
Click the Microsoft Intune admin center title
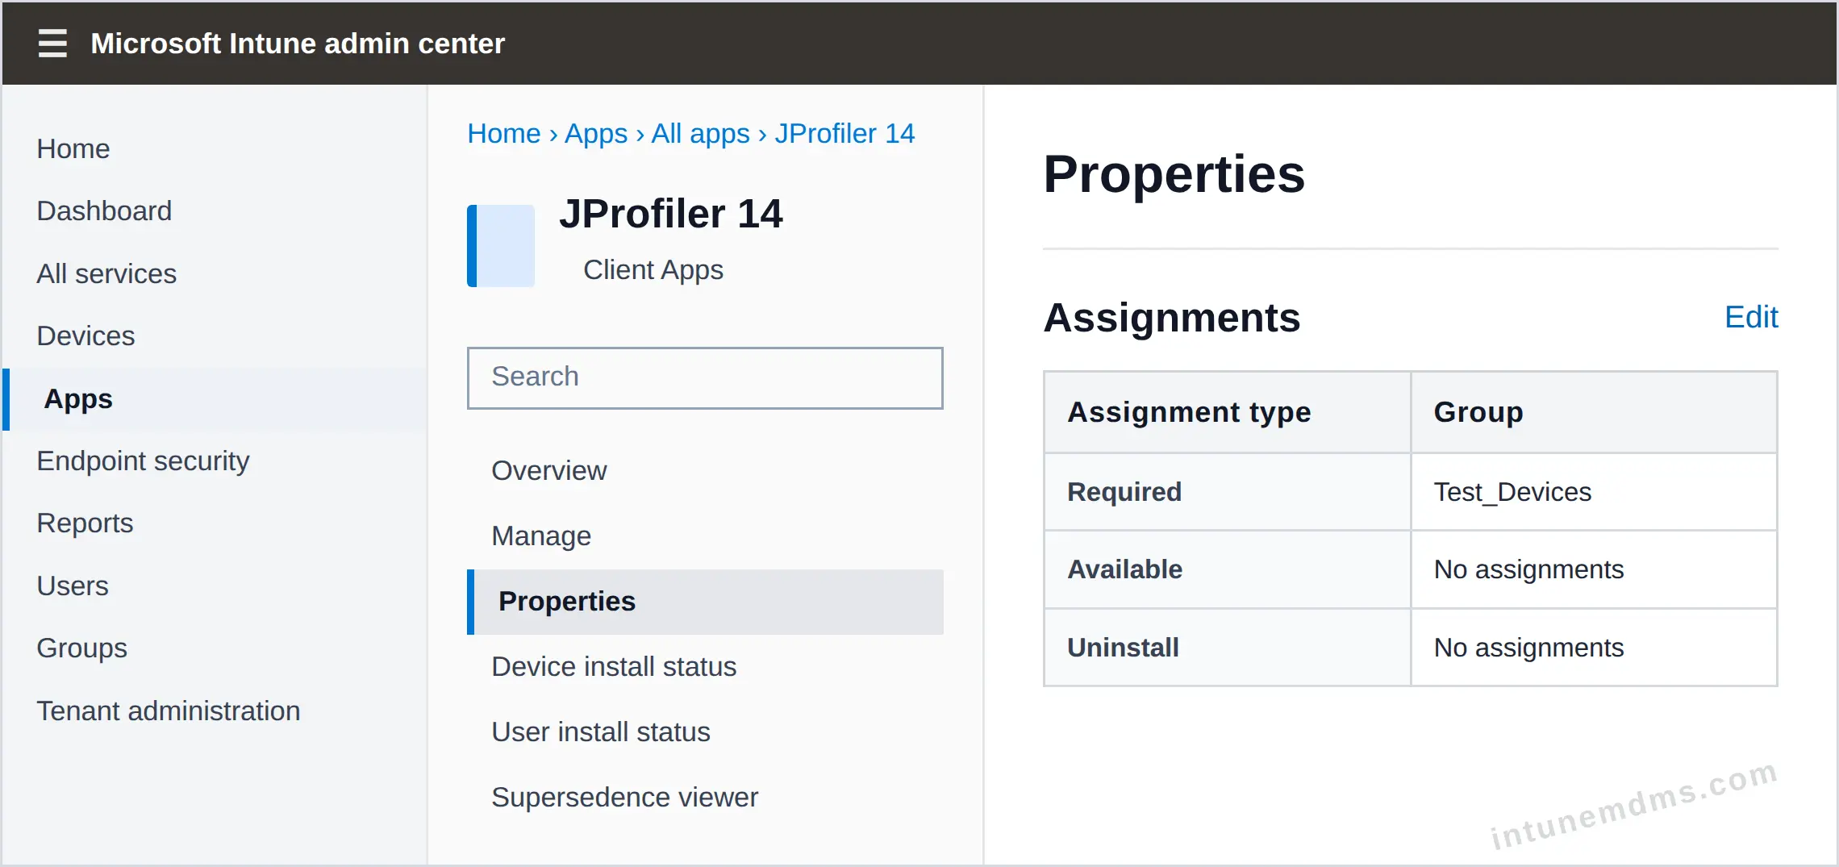298,44
